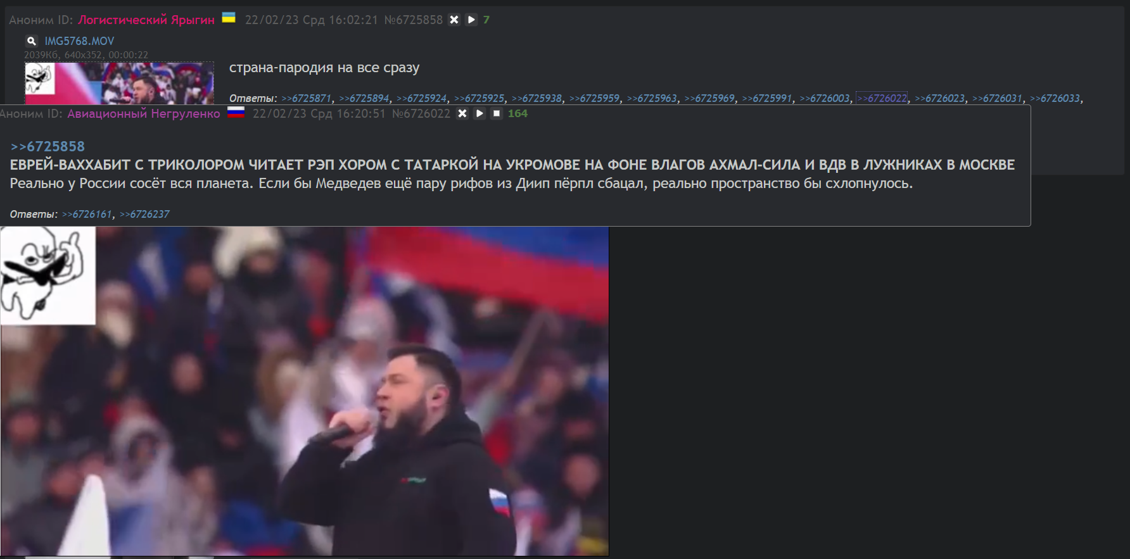Screen dimensions: 1130x559
Task: Click the expanded video of the man singing
Action: coord(304,391)
